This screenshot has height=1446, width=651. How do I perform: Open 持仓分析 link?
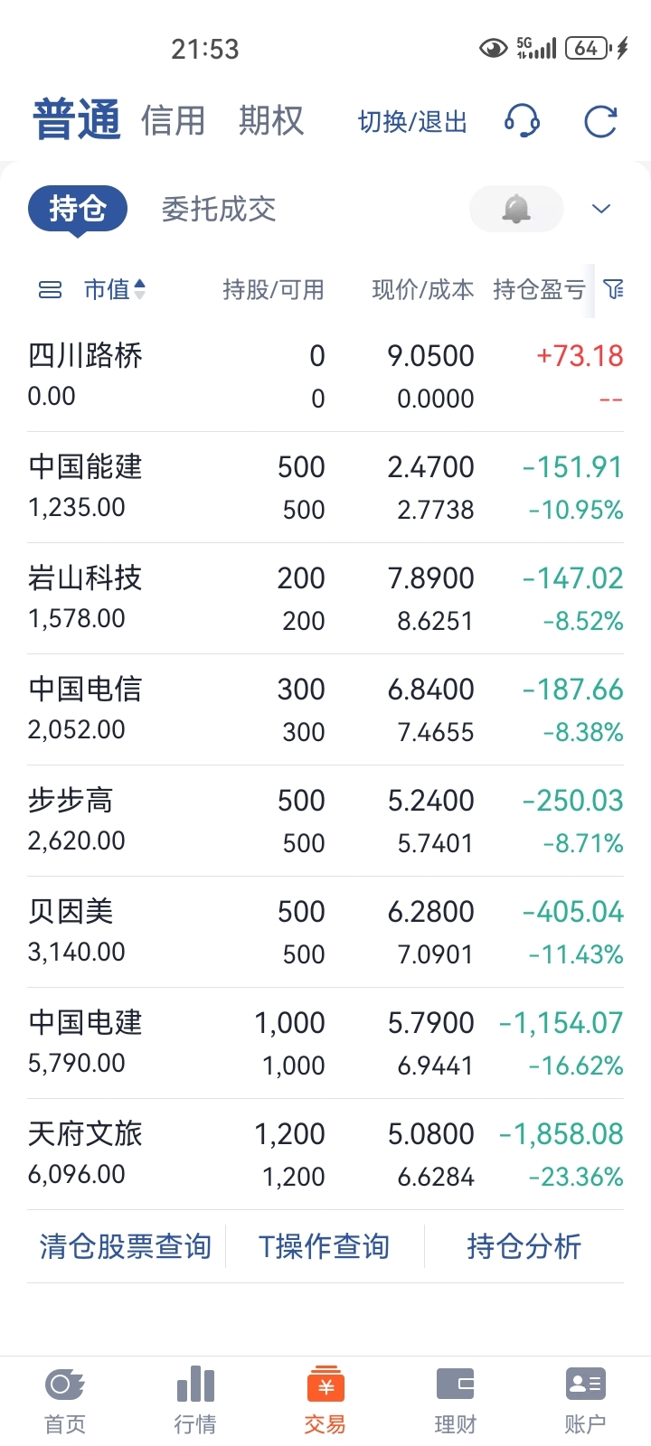coord(524,1246)
